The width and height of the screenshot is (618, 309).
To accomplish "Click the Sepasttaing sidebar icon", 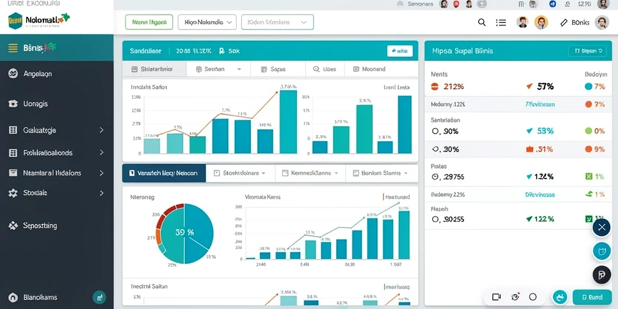I will (13, 226).
